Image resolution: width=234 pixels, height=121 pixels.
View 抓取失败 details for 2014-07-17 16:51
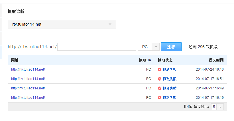point(170,79)
